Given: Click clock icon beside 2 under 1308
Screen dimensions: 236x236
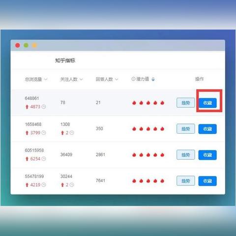Looking at the screenshot, I should point(72,133).
